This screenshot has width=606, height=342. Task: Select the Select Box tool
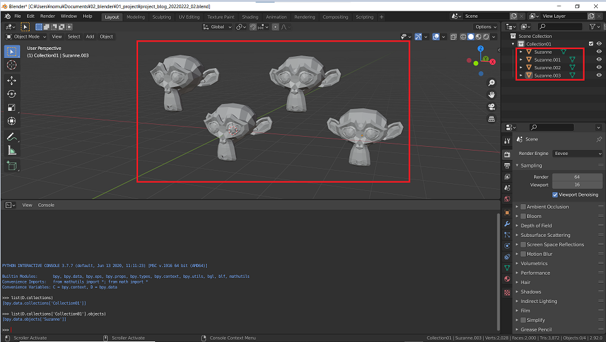11,52
